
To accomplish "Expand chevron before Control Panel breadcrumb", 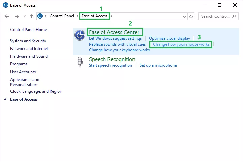I will tap(46, 16).
